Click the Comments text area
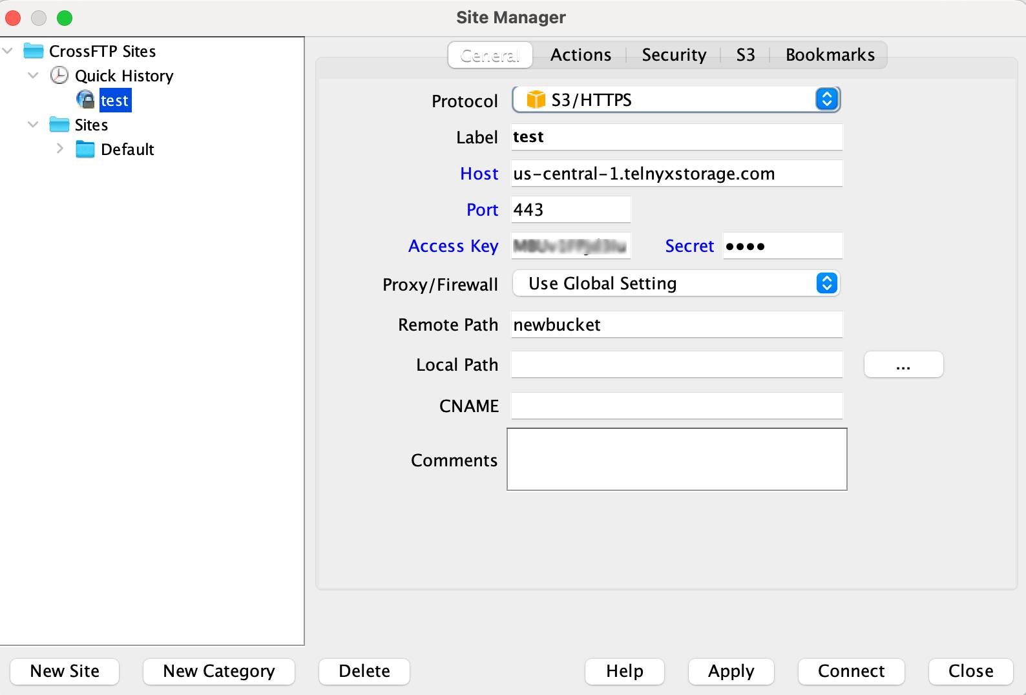 [677, 459]
